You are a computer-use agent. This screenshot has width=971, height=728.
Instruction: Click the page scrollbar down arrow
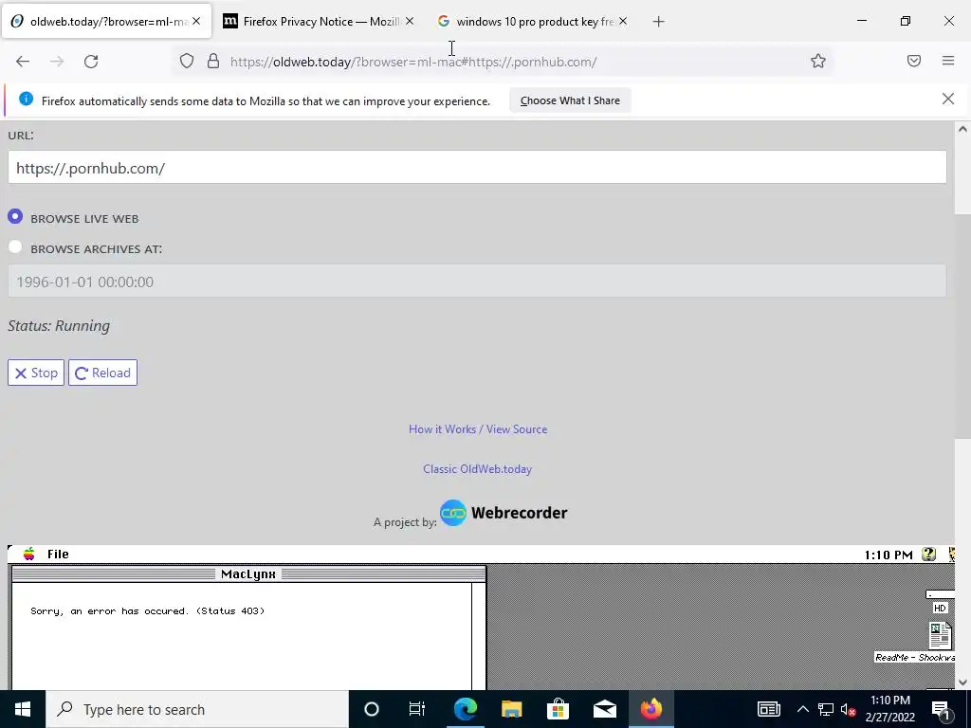[x=962, y=682]
